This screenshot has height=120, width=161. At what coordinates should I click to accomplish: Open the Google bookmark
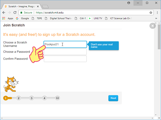pos(22,18)
